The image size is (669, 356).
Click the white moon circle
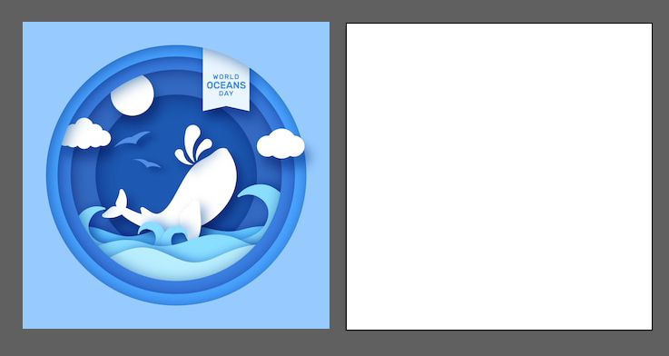click(132, 95)
